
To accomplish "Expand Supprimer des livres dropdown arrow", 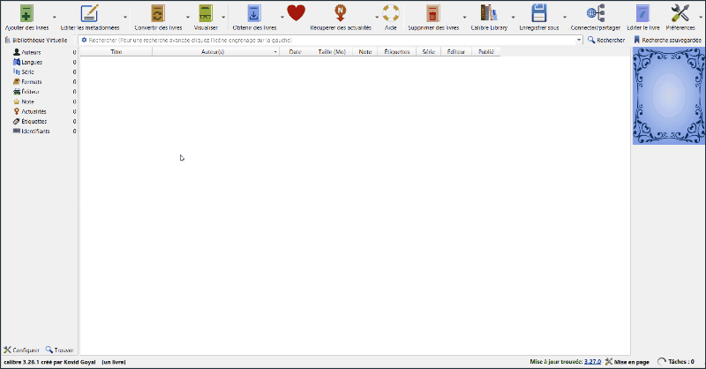I will click(465, 17).
